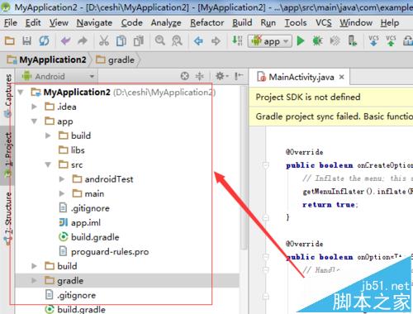The width and height of the screenshot is (413, 314).
Task: Click the Make Project icon
Action: 237,40
